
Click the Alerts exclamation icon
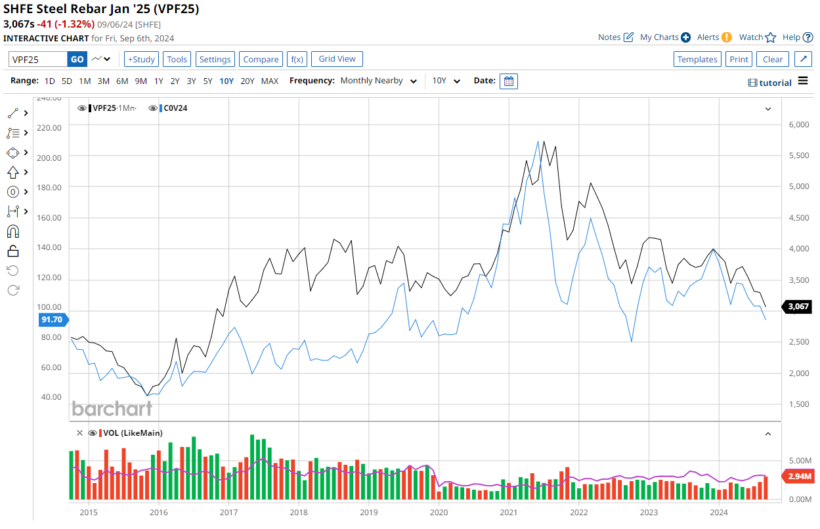(x=727, y=37)
